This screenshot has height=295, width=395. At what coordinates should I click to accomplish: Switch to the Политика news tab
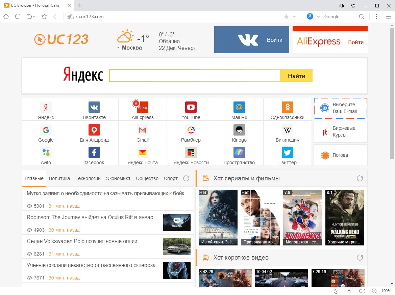coord(59,178)
